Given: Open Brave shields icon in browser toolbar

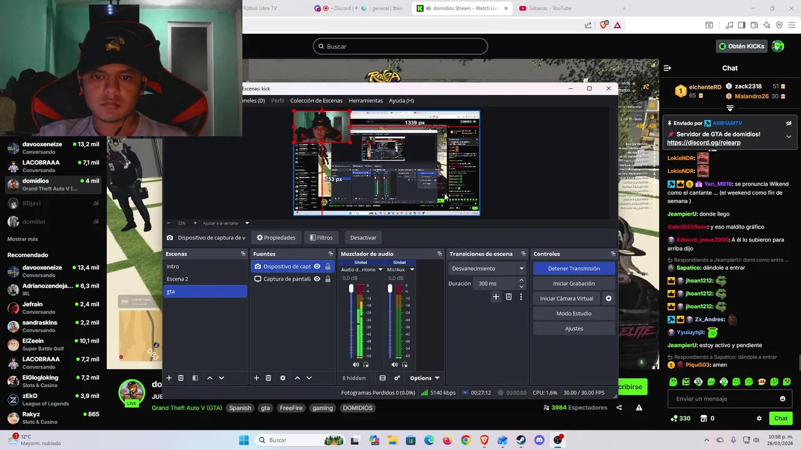Looking at the screenshot, I should pyautogui.click(x=603, y=25).
